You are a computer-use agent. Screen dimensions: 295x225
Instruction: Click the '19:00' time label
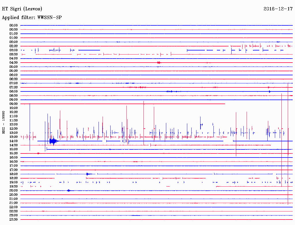click(x=14, y=182)
